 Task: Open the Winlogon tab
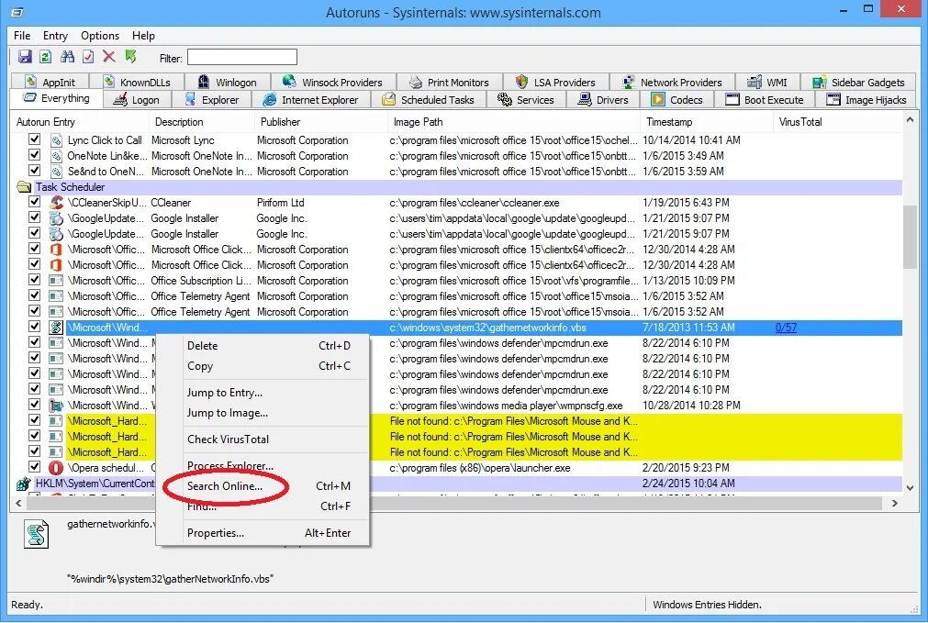tap(228, 83)
